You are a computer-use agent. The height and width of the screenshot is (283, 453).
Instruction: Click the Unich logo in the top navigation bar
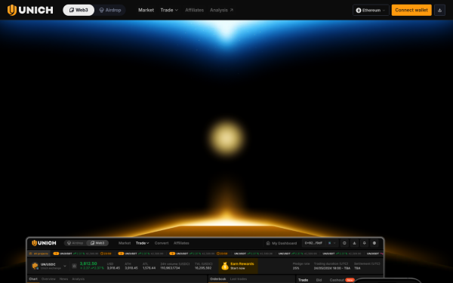click(30, 10)
